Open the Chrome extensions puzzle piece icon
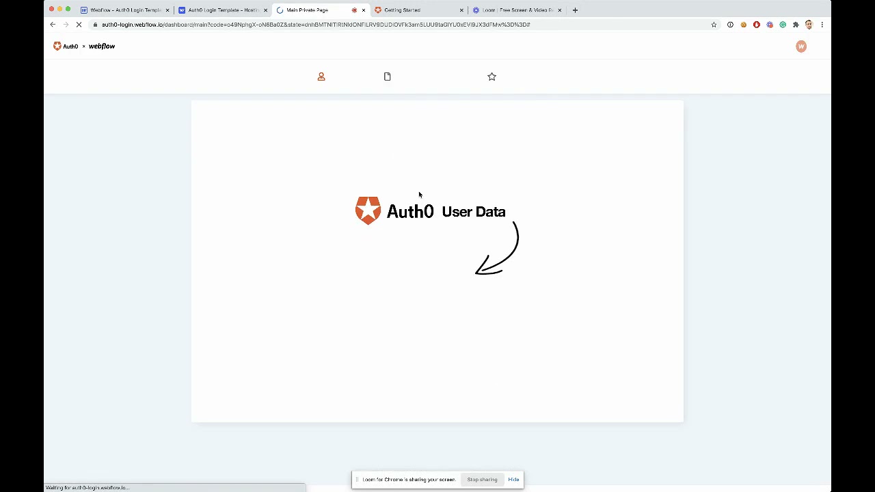Image resolution: width=875 pixels, height=492 pixels. tap(796, 25)
